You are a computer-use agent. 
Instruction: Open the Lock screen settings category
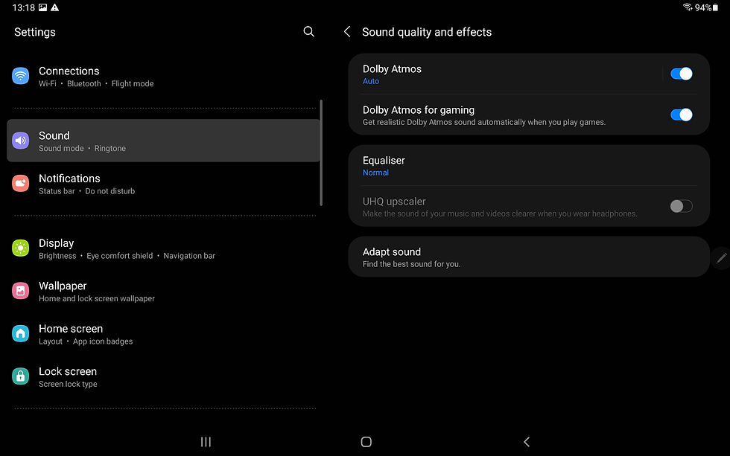point(163,377)
